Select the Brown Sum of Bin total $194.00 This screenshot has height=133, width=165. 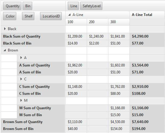point(139,129)
